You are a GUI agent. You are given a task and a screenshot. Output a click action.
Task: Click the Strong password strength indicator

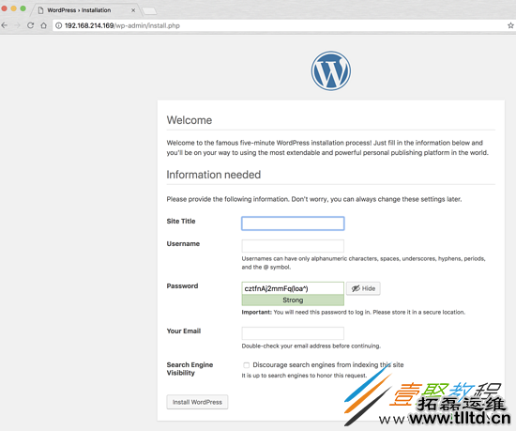pyautogui.click(x=293, y=300)
